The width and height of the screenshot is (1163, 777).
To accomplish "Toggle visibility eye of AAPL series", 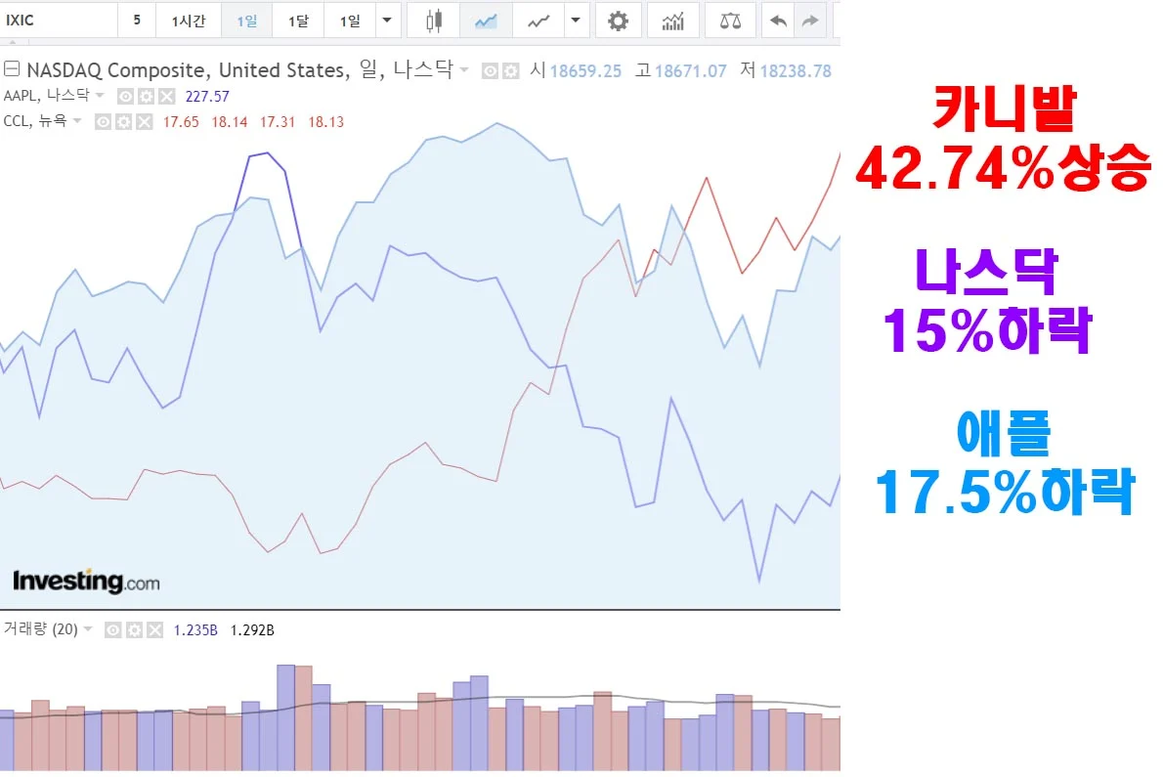I will pos(125,97).
